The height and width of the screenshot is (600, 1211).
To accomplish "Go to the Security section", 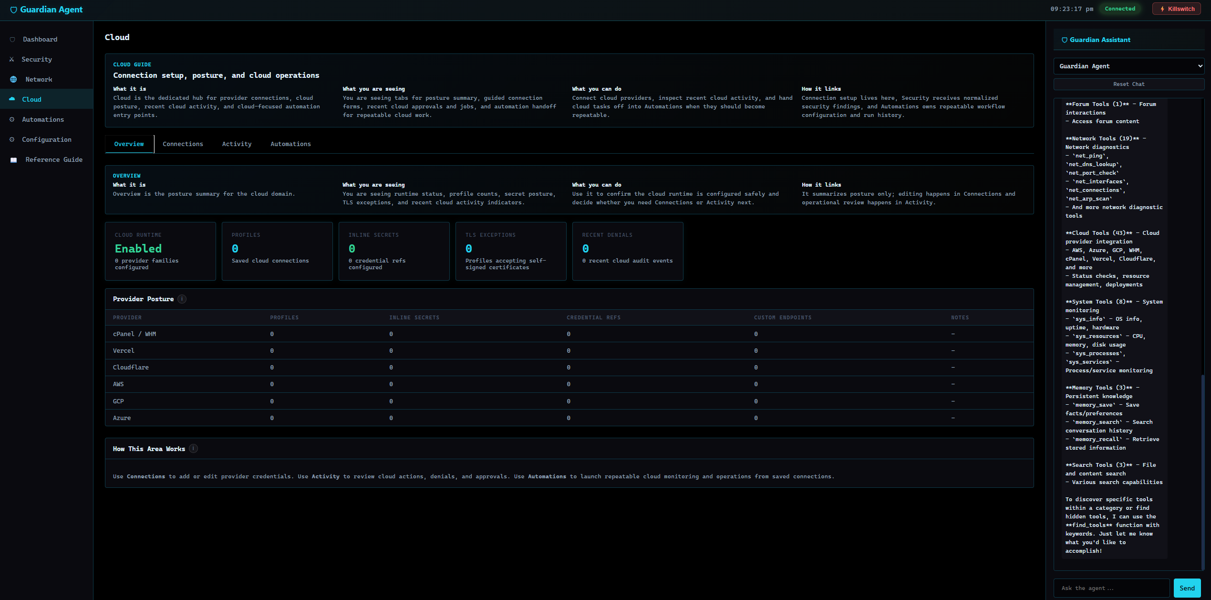I will [x=46, y=59].
